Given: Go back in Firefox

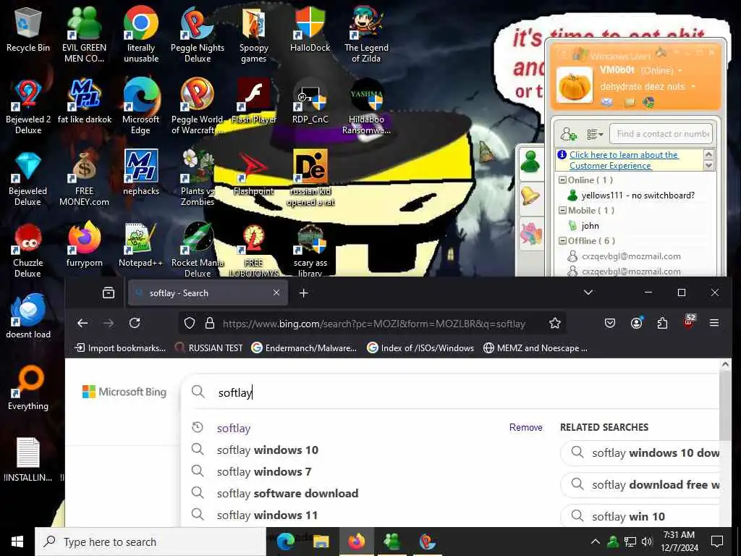Looking at the screenshot, I should 82,323.
